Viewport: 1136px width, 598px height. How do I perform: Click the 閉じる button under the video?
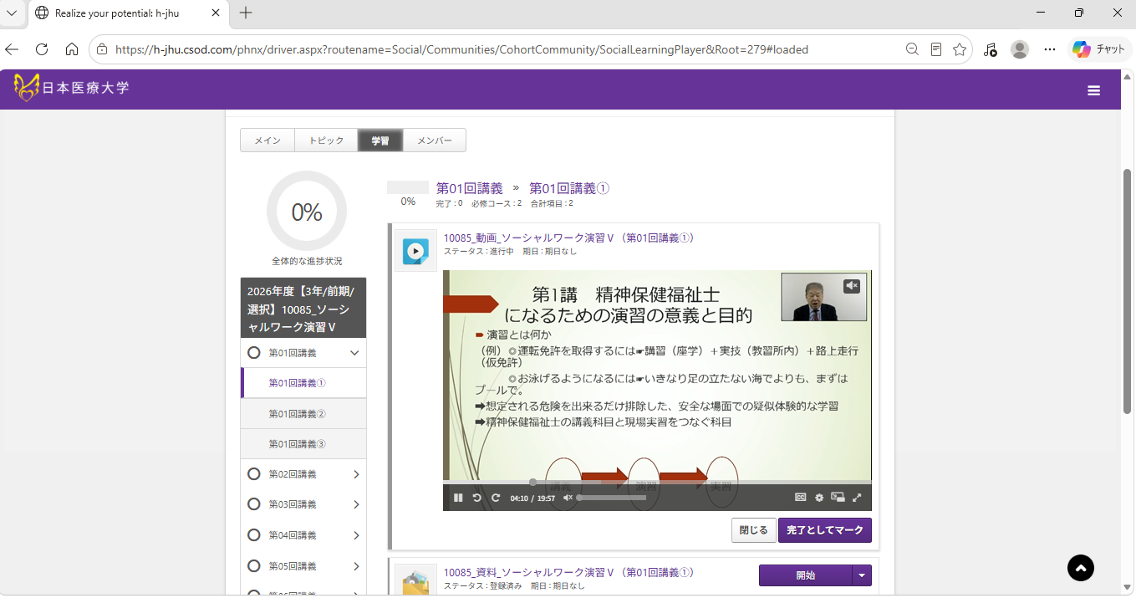click(x=753, y=530)
